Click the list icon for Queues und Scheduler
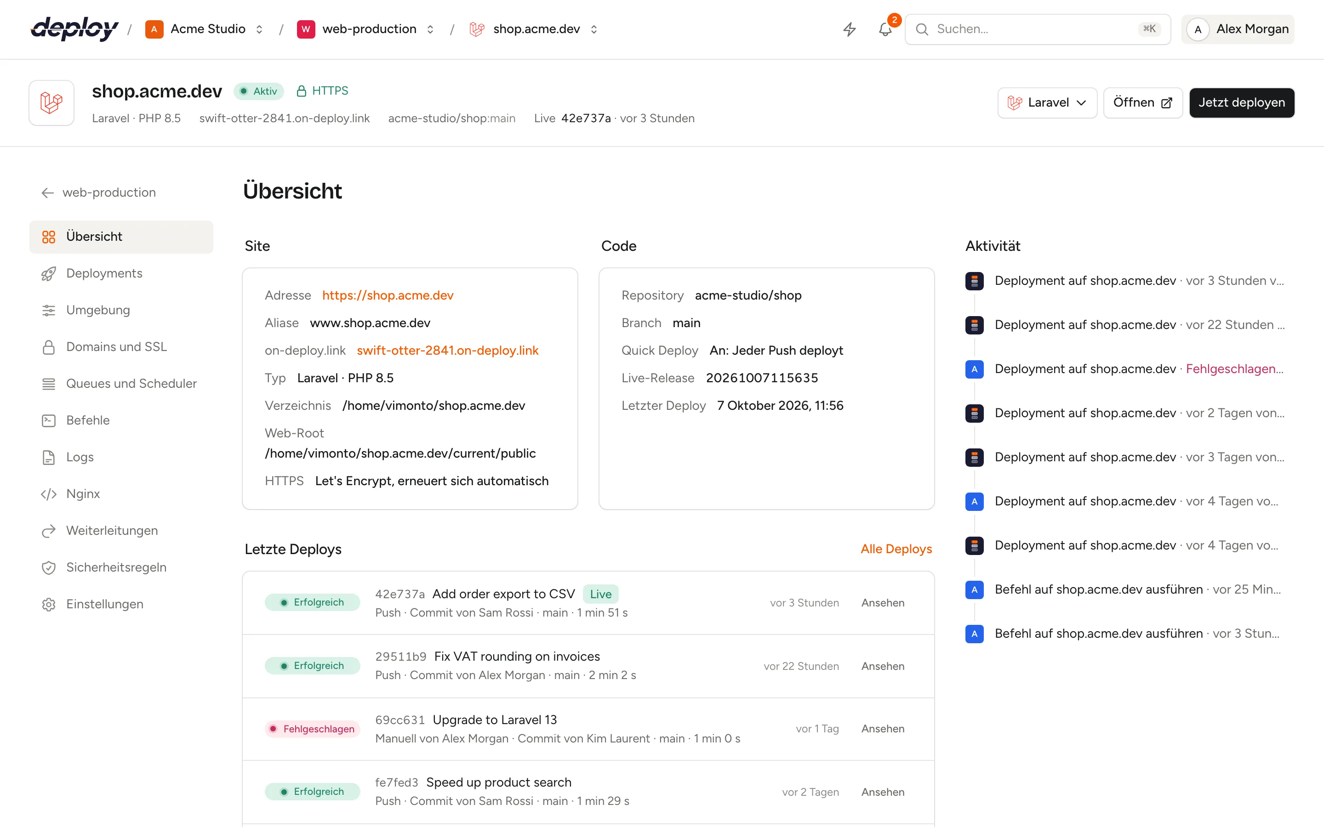 [49, 384]
